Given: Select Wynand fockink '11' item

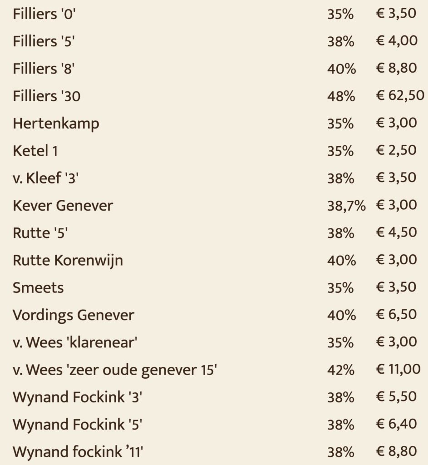Looking at the screenshot, I should point(78,452).
